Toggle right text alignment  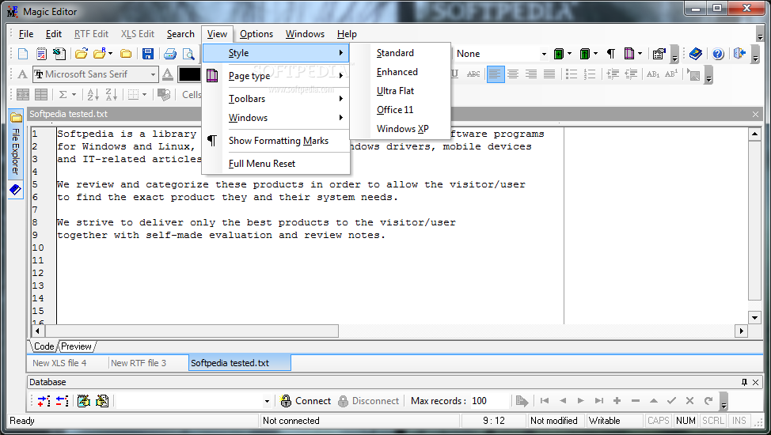pos(531,74)
